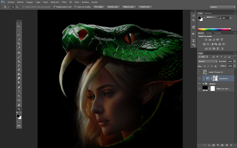Add a Levels adjustment
The width and height of the screenshot is (237, 148).
(x=210, y=40)
